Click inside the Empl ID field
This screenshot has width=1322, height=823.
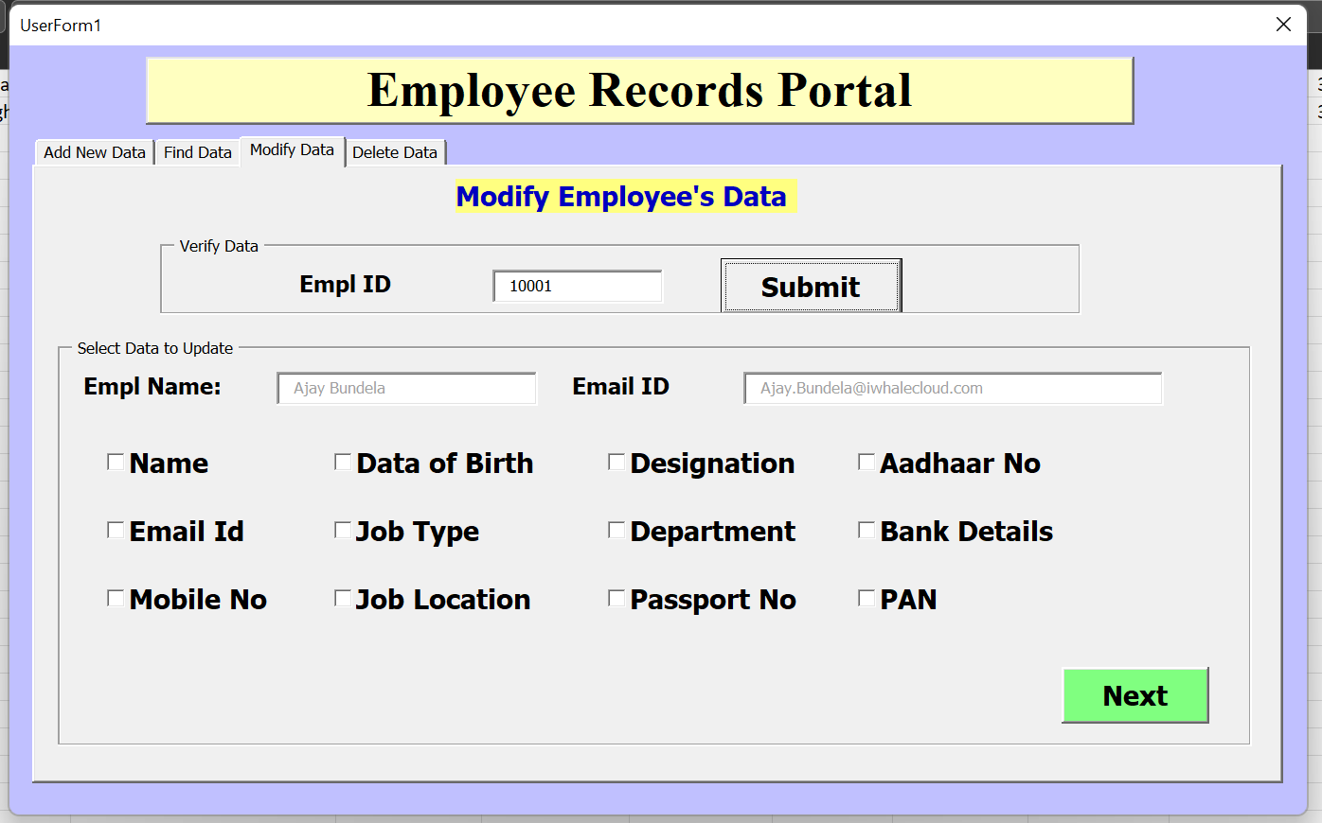click(x=577, y=286)
